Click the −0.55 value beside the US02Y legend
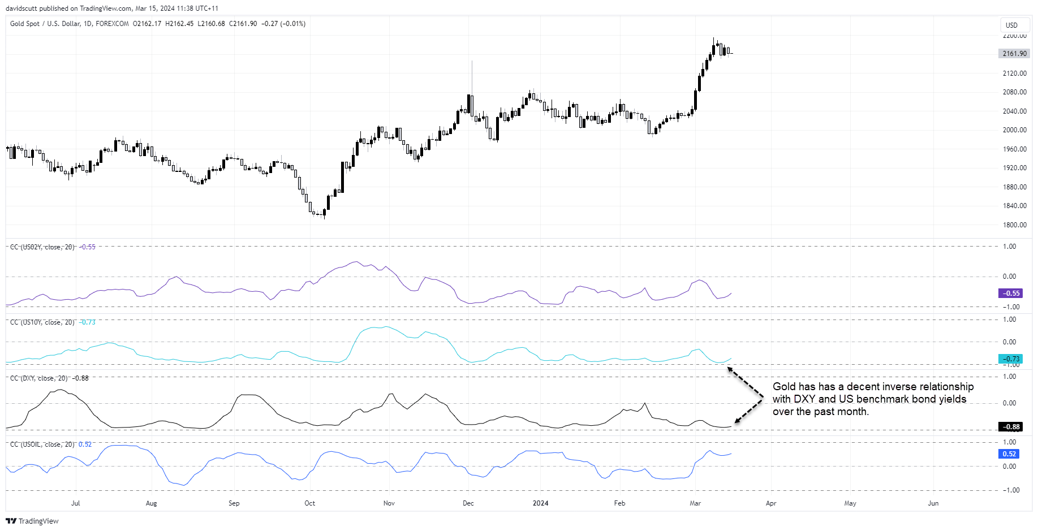Viewport: 1038px width, 531px height. 87,247
